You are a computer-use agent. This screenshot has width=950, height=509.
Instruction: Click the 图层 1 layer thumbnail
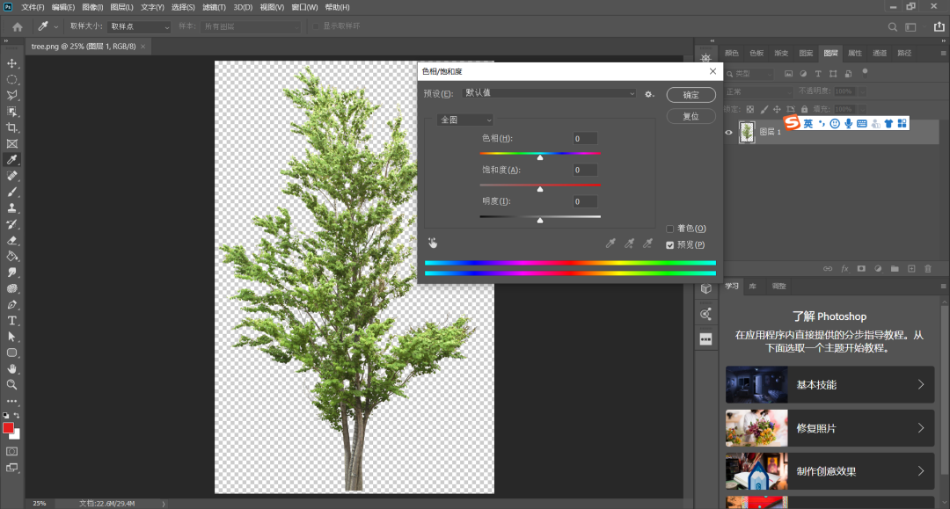(747, 132)
